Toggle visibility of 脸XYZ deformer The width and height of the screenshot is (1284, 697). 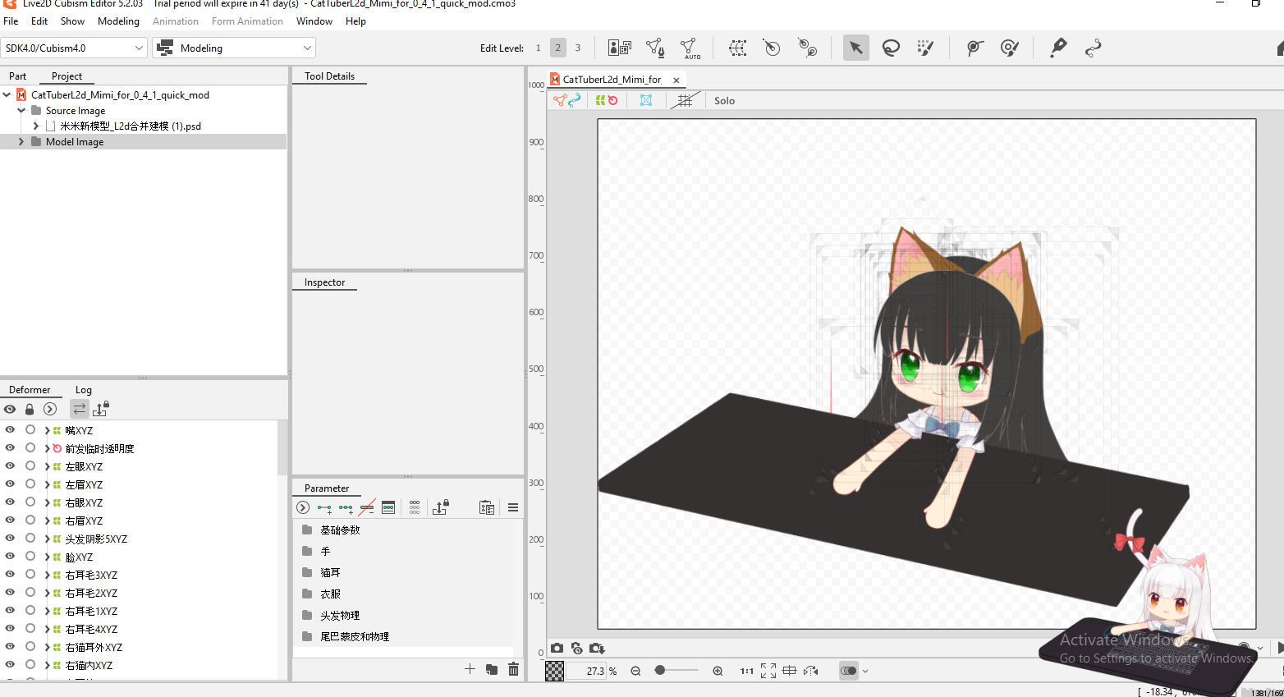pyautogui.click(x=10, y=557)
